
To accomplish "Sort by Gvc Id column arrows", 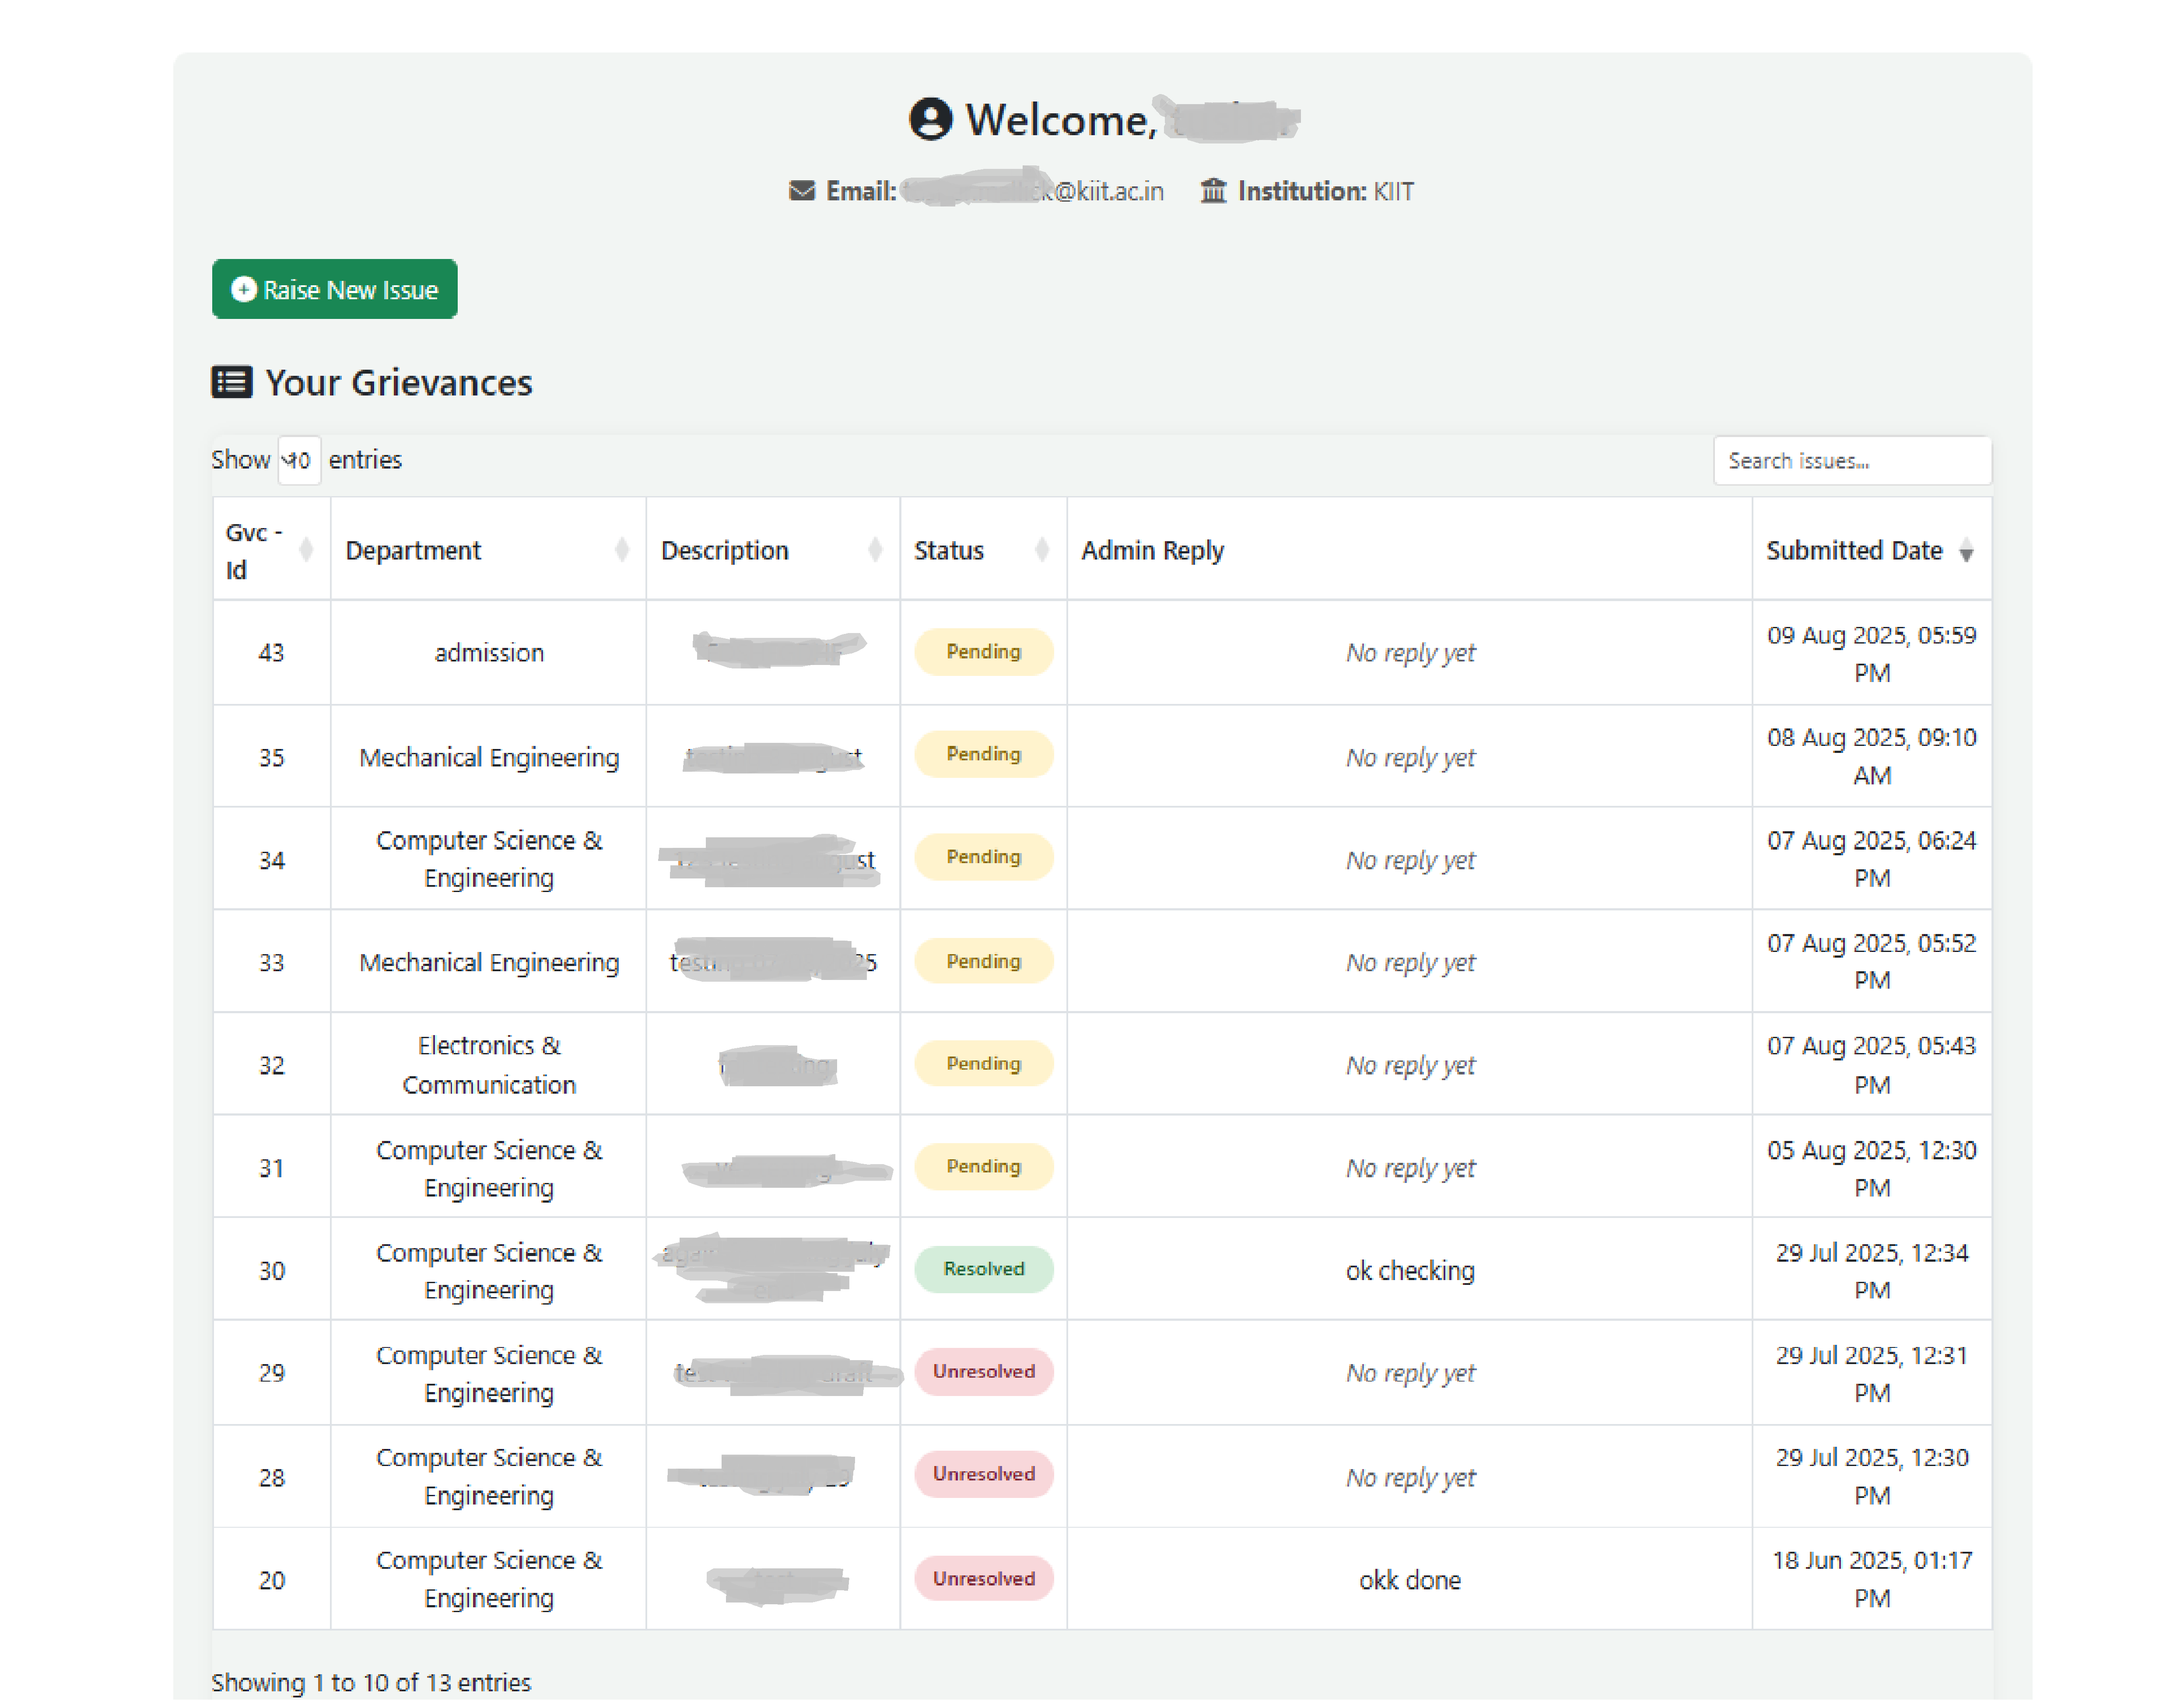I will (x=306, y=550).
